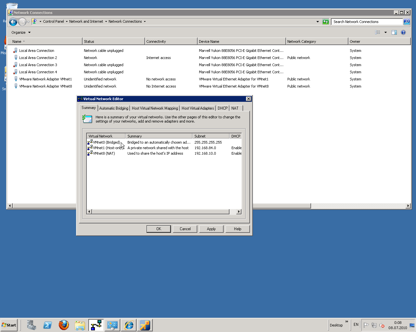This screenshot has width=416, height=332.
Task: Click the VMnet0 (Bridged) network icon
Action: click(x=90, y=142)
